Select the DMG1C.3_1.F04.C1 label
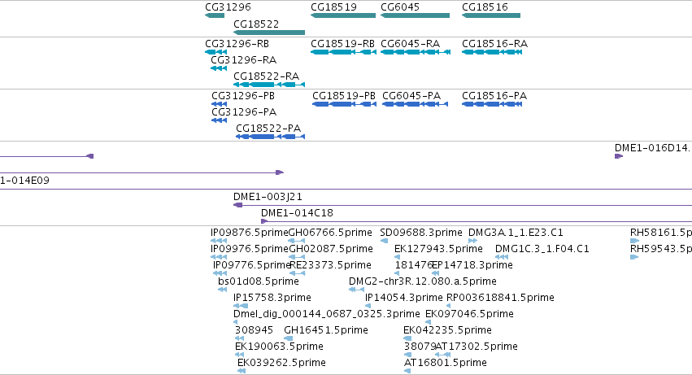The height and width of the screenshot is (375, 692). coord(542,249)
